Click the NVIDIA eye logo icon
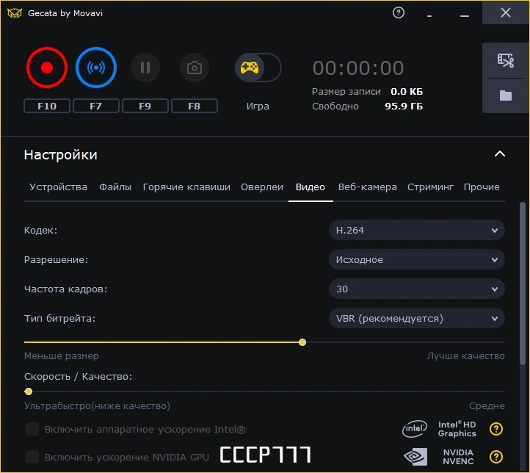The image size is (530, 473). click(415, 457)
